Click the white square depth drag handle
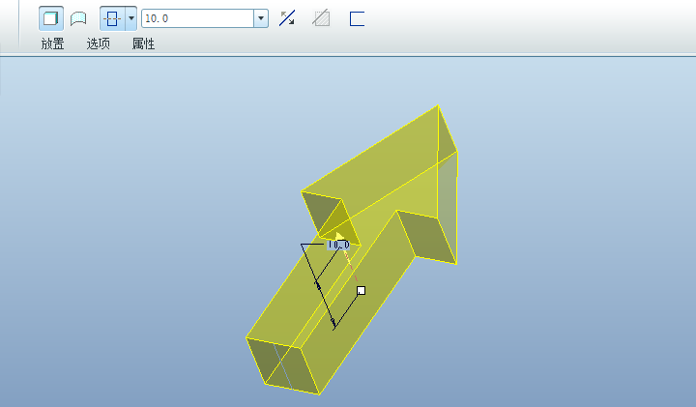The height and width of the screenshot is (407, 696). click(362, 291)
